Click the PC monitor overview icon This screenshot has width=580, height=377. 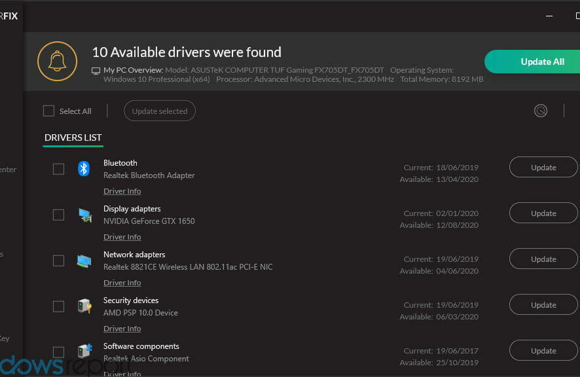coord(96,71)
